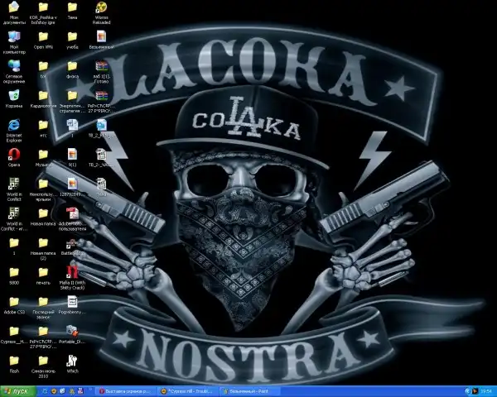Open Internet Explorer from the desktop

click(14, 124)
